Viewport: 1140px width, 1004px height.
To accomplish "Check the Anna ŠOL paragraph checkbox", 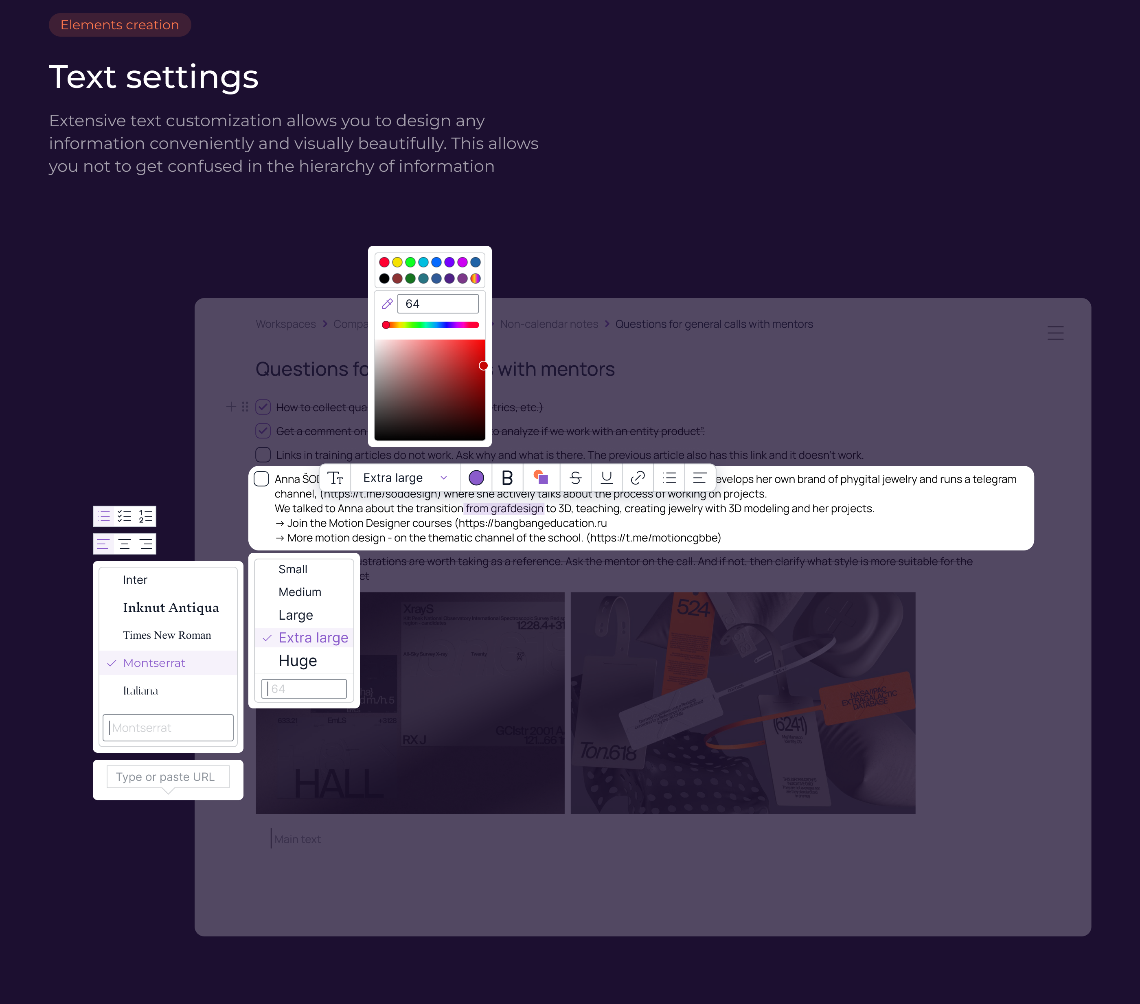I will (261, 479).
